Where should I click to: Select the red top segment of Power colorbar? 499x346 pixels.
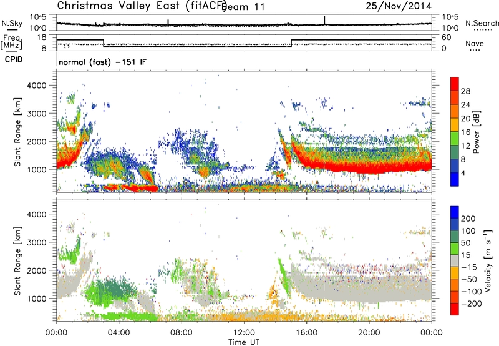[x=455, y=84]
